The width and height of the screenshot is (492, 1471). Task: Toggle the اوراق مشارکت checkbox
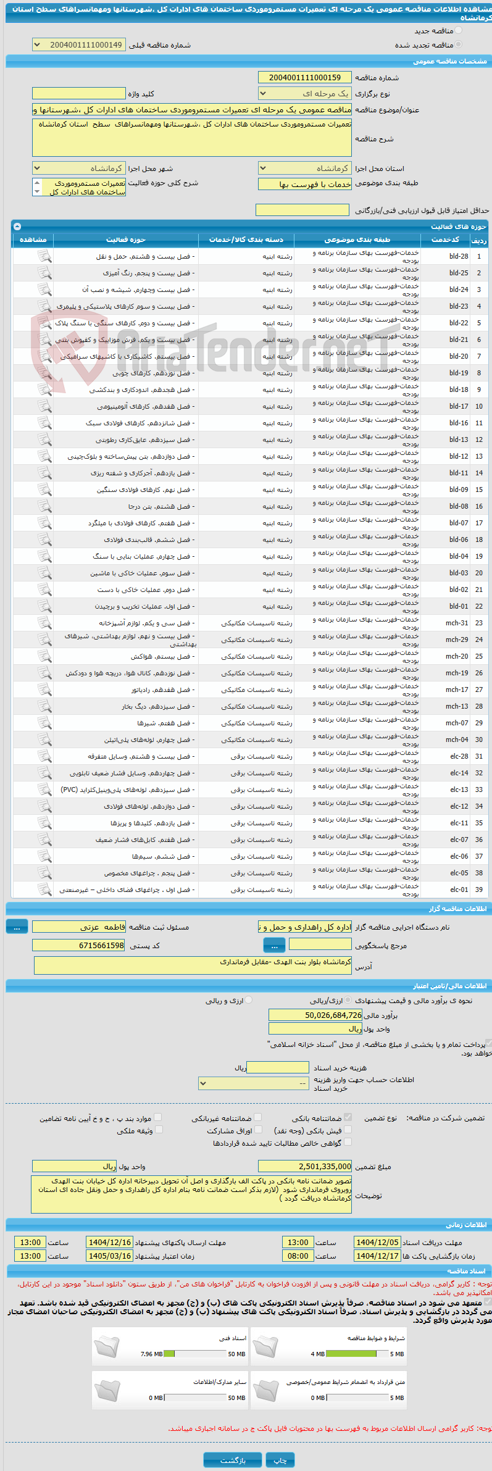click(x=259, y=1130)
